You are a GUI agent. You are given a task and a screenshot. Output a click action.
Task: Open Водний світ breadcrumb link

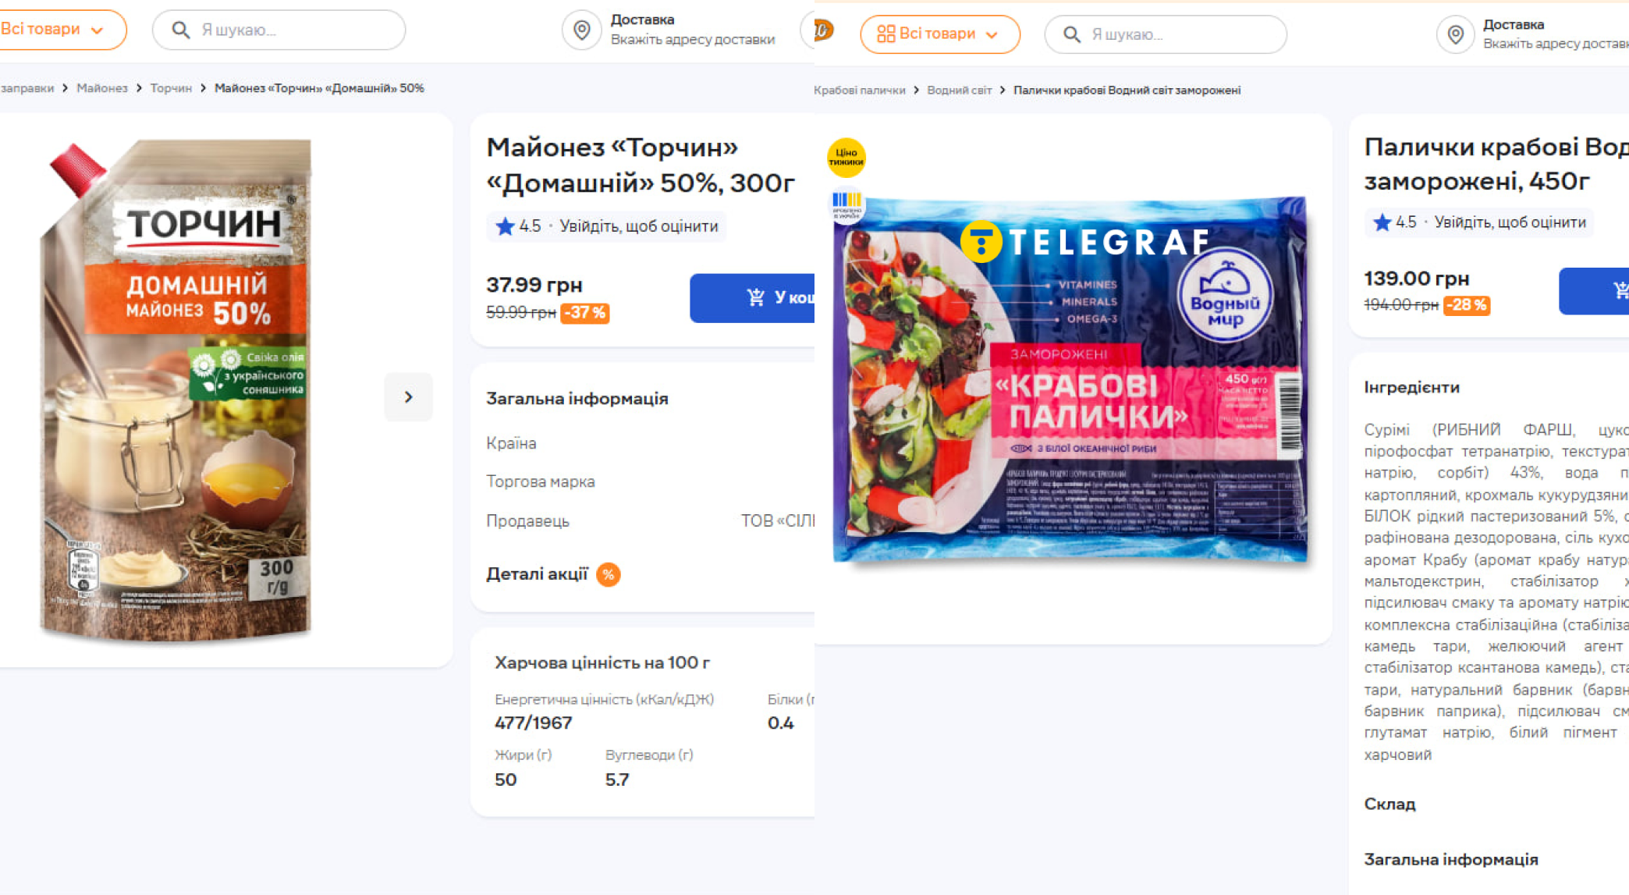(x=959, y=91)
